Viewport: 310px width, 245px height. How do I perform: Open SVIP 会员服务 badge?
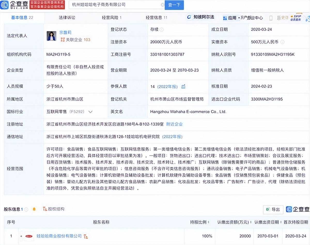click(296, 18)
